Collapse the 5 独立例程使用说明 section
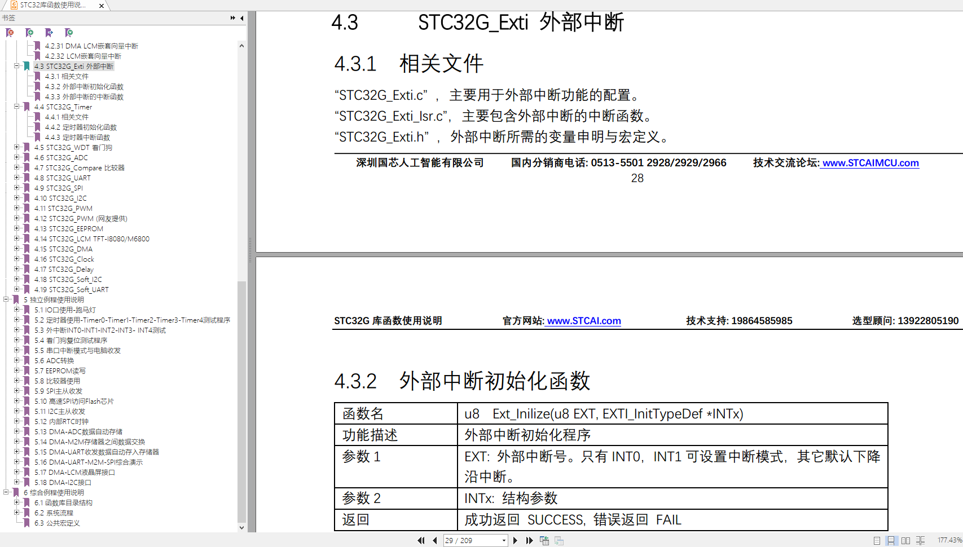 (6, 299)
